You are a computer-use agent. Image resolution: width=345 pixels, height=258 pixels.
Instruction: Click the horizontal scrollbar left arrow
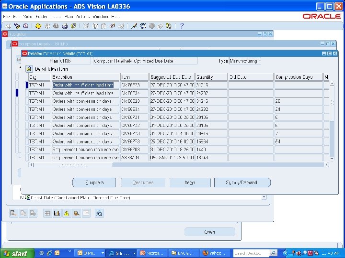[31, 164]
